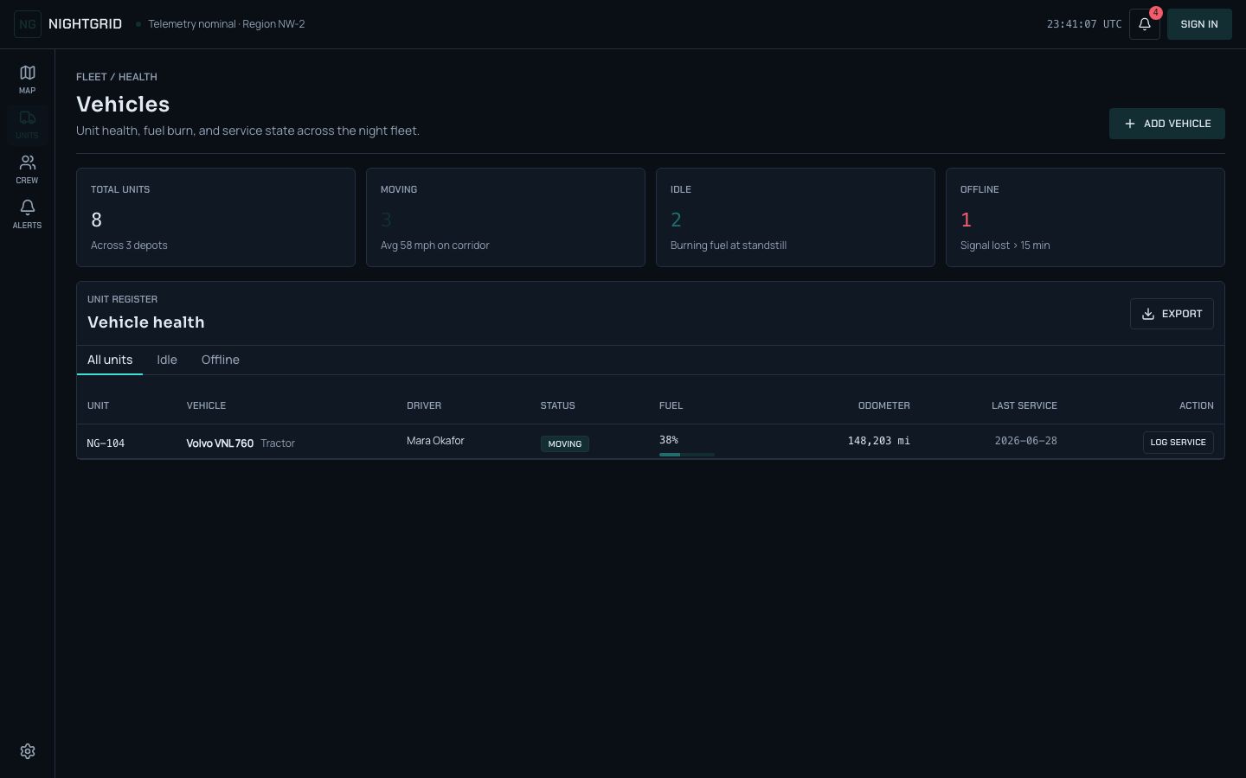Switch to the Offline tab
Viewport: 1246px width, 778px height.
[x=221, y=360]
